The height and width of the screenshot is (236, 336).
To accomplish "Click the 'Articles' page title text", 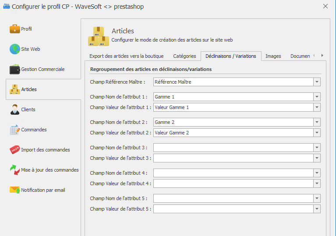I will [x=123, y=31].
